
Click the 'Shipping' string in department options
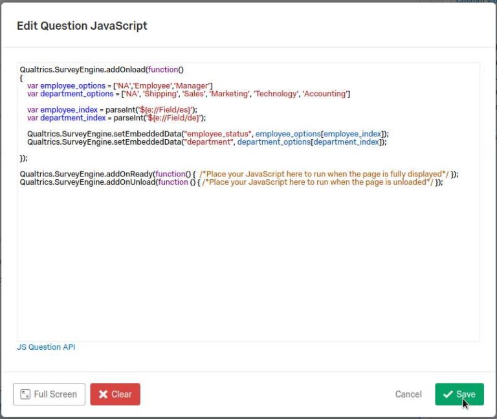pos(160,94)
